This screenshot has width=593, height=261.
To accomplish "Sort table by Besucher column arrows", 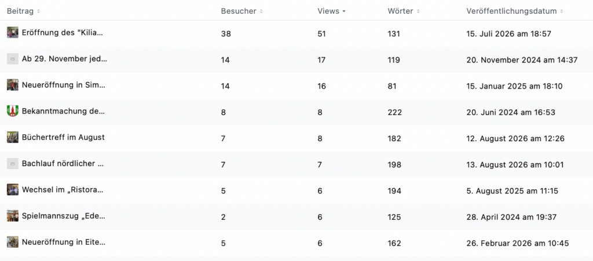I will coord(261,12).
